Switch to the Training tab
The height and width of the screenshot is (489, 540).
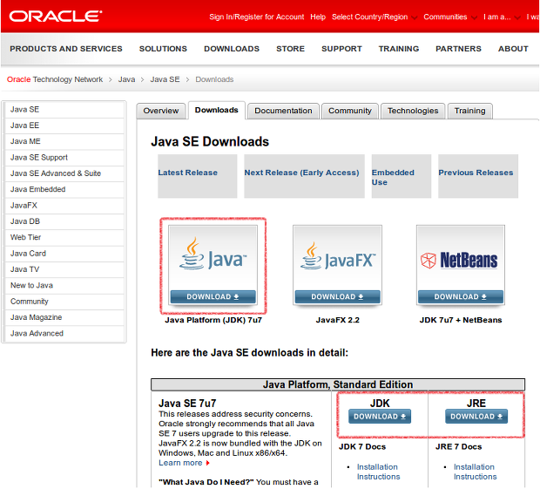(x=469, y=111)
